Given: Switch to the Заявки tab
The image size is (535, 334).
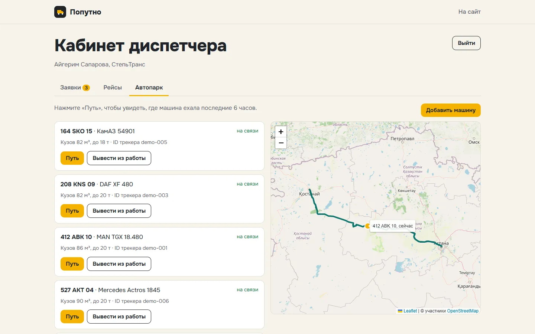Looking at the screenshot, I should [x=75, y=88].
